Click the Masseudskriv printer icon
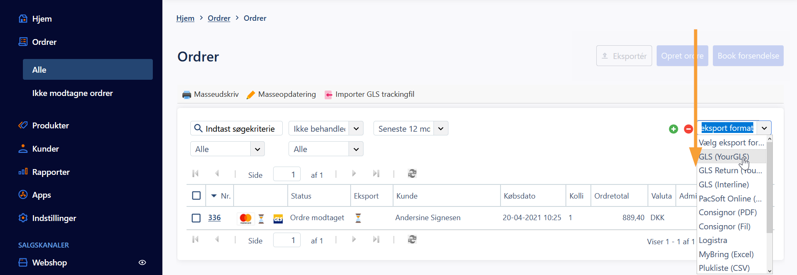Image resolution: width=797 pixels, height=275 pixels. (x=187, y=95)
